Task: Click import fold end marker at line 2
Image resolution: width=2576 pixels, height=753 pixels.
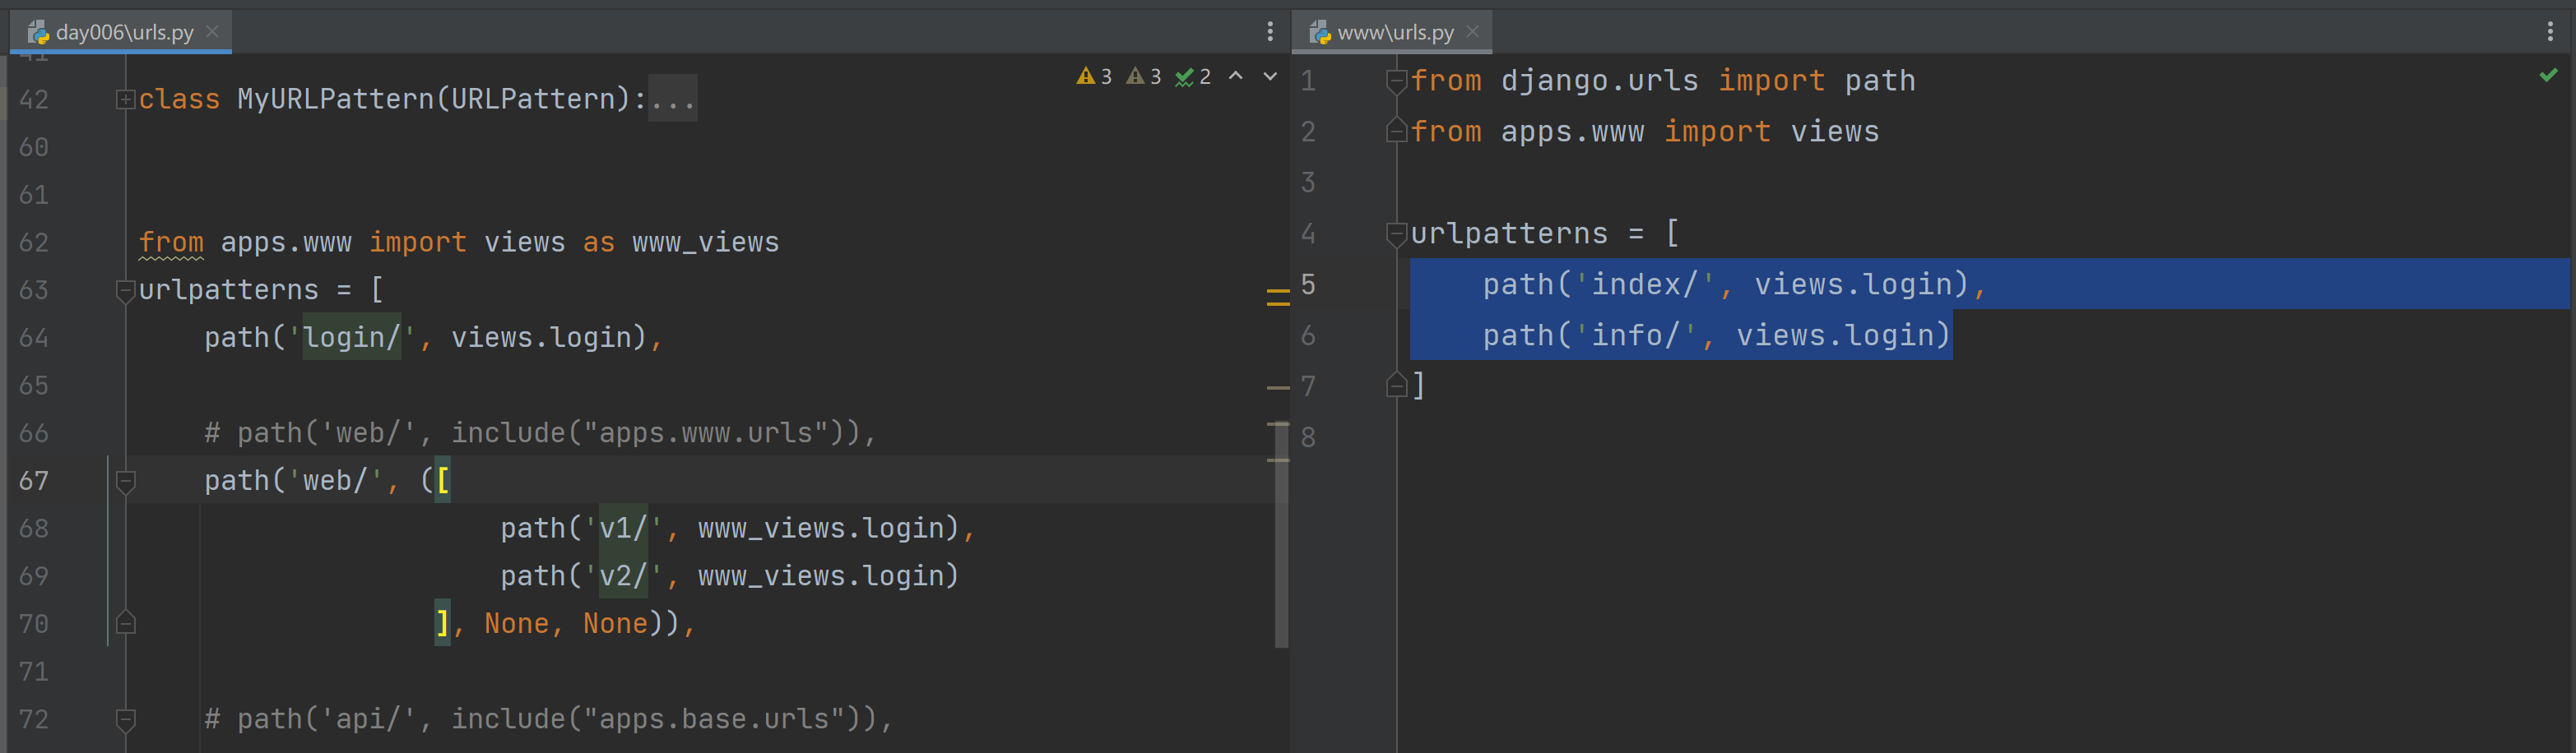Action: (1397, 130)
